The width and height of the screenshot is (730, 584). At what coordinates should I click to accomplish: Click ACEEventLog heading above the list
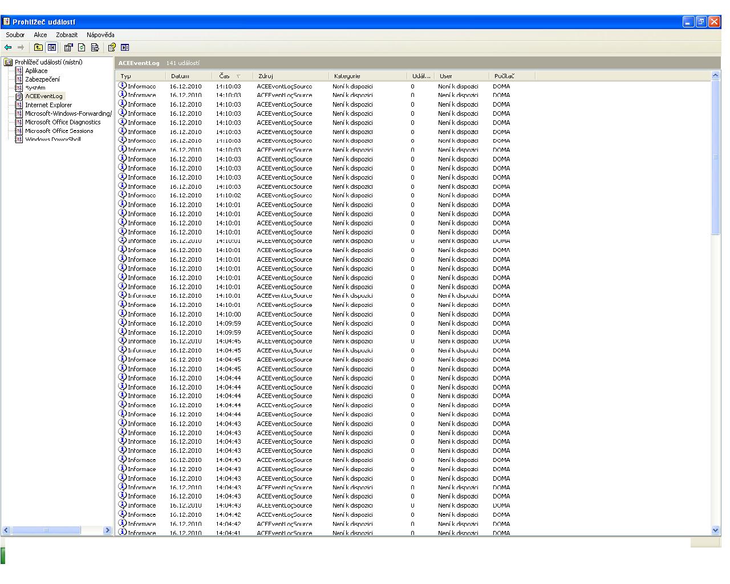(139, 63)
